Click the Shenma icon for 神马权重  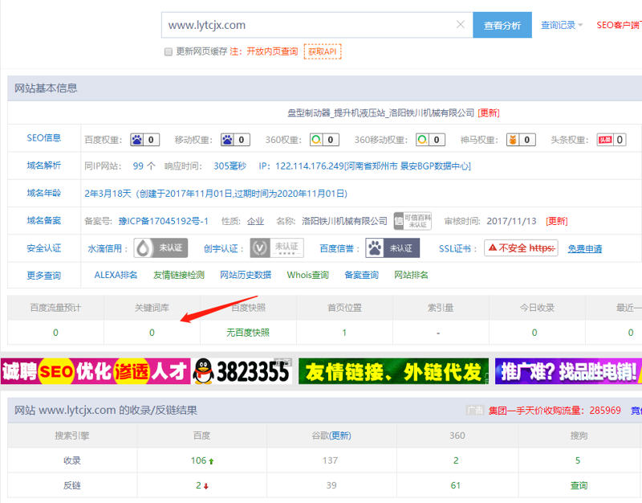[x=513, y=140]
